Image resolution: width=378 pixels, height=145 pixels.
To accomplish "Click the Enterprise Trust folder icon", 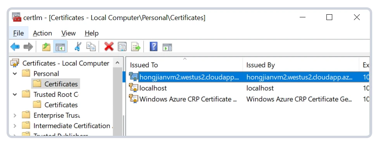I will coord(26,115).
